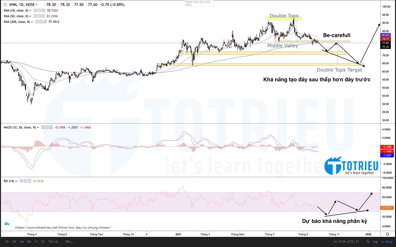
Task: Click the 77.60 current price label
Action: tap(385, 43)
